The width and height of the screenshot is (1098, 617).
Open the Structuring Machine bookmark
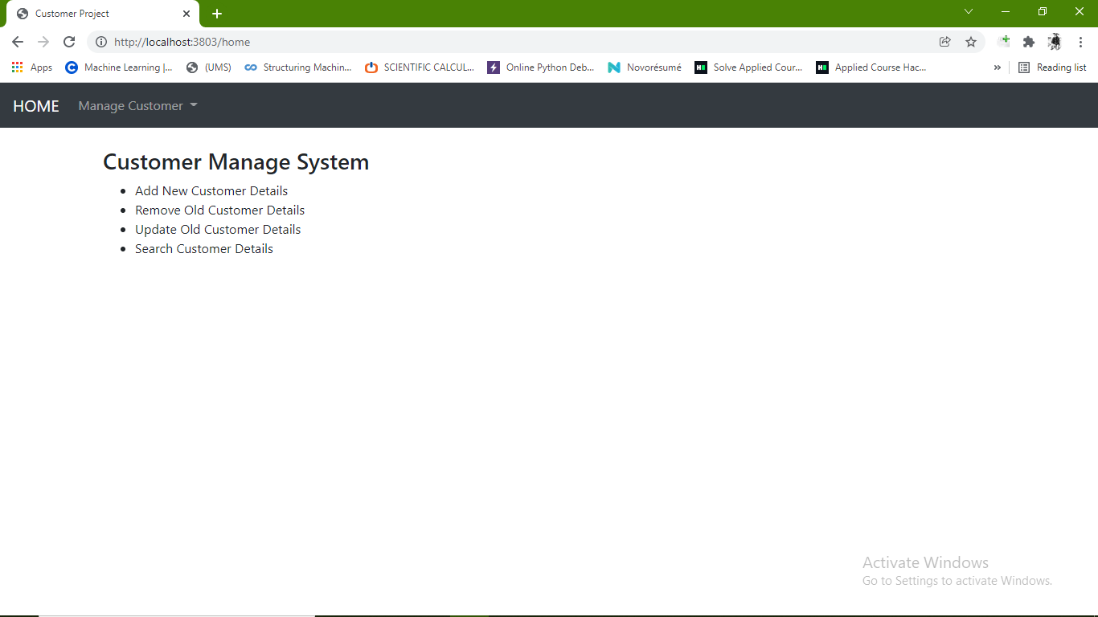click(297, 67)
